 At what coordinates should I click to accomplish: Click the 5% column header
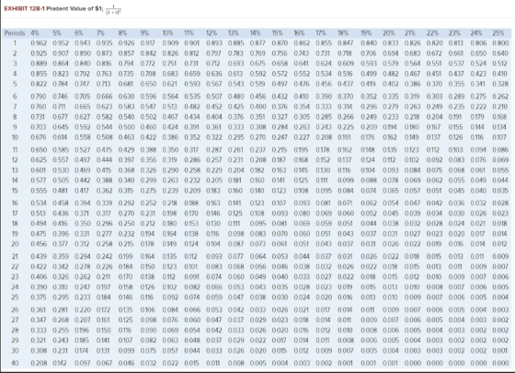pos(57,33)
